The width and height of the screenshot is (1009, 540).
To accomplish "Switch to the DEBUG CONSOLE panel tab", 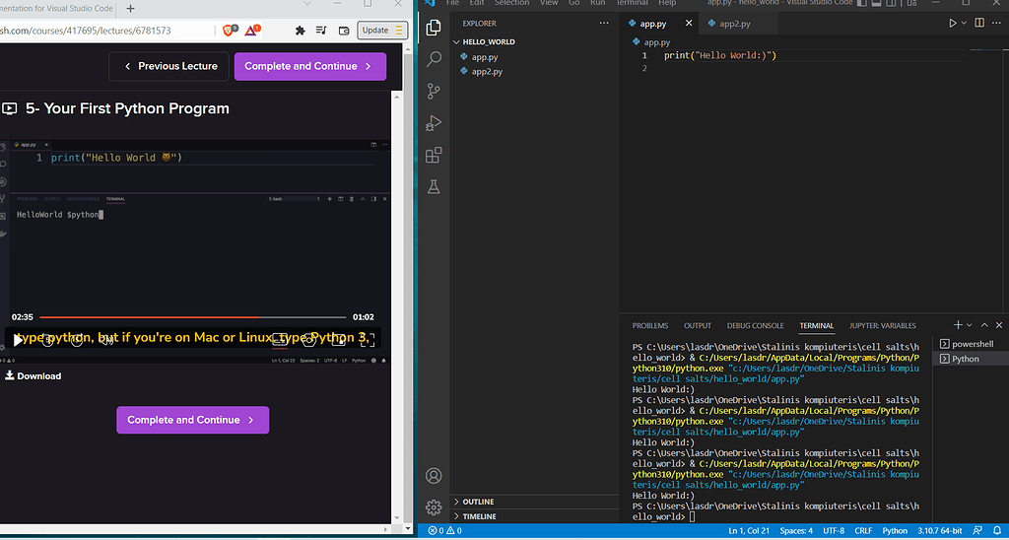I will click(x=755, y=325).
